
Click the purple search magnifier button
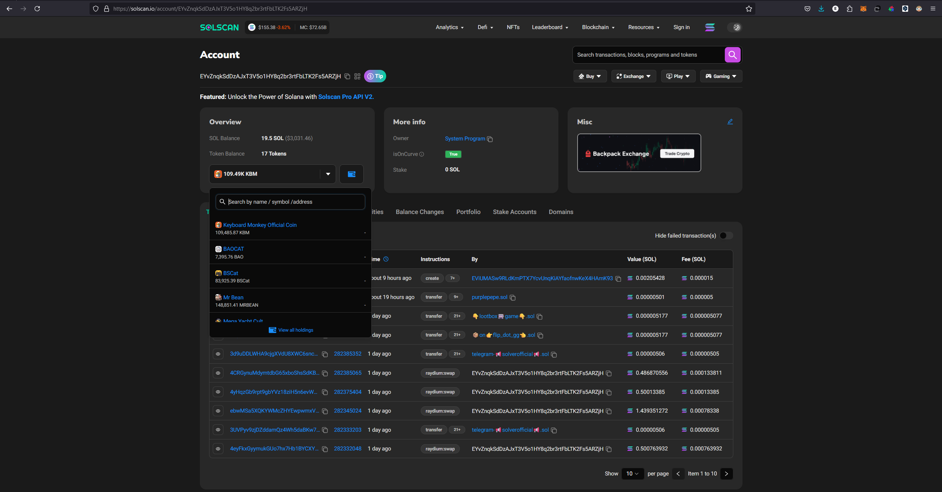point(732,55)
